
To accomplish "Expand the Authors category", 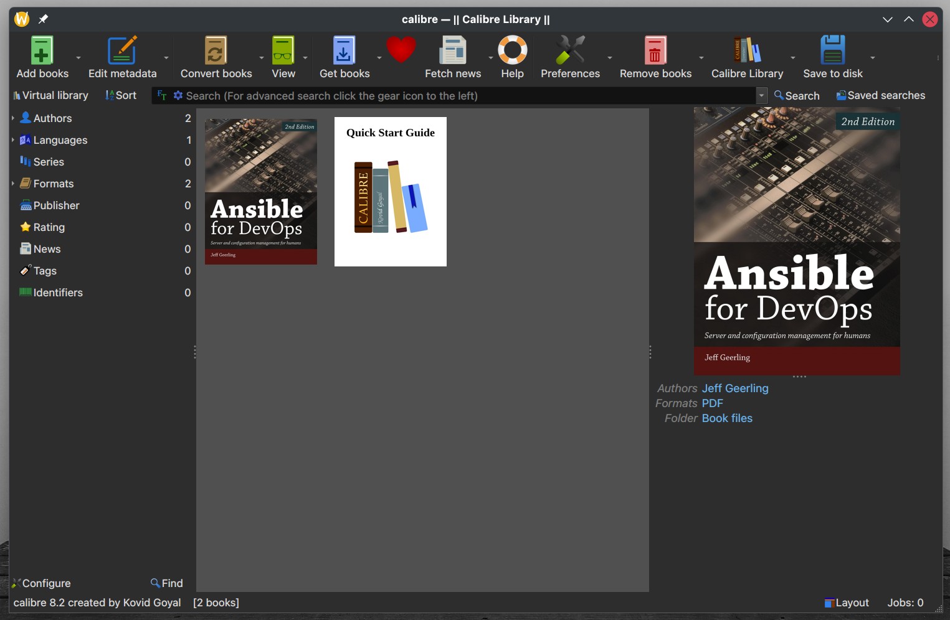I will tap(12, 118).
